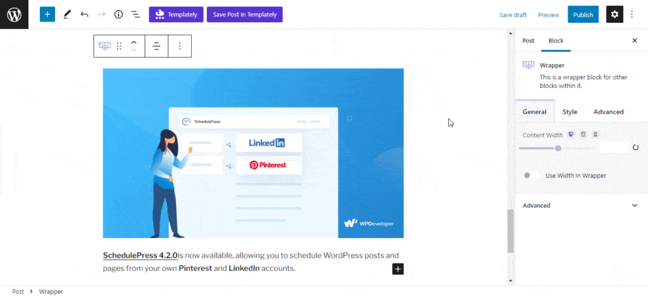Open block options three-dot menu
Screen dimensions: 648x297
180,46
